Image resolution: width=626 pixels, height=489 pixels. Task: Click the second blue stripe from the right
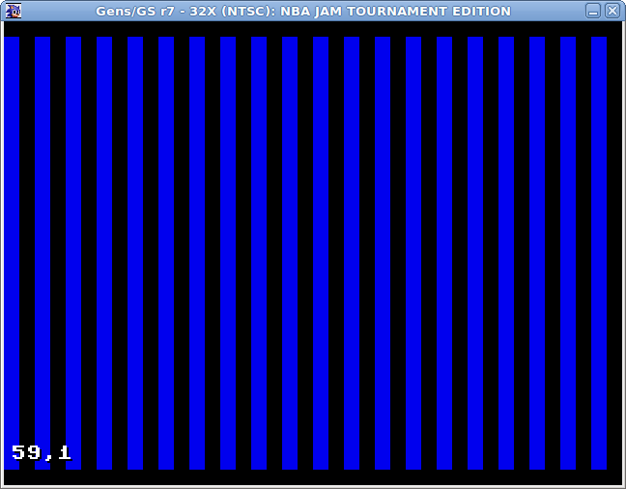point(568,242)
